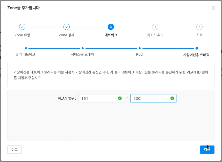Select the 서비스용 트래픽 progress dot

coord(82,48)
